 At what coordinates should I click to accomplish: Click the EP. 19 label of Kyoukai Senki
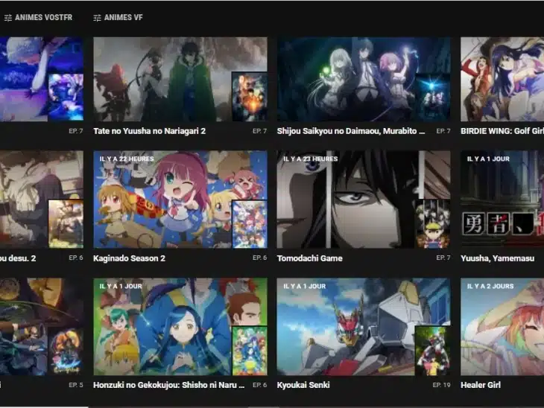[x=442, y=385]
